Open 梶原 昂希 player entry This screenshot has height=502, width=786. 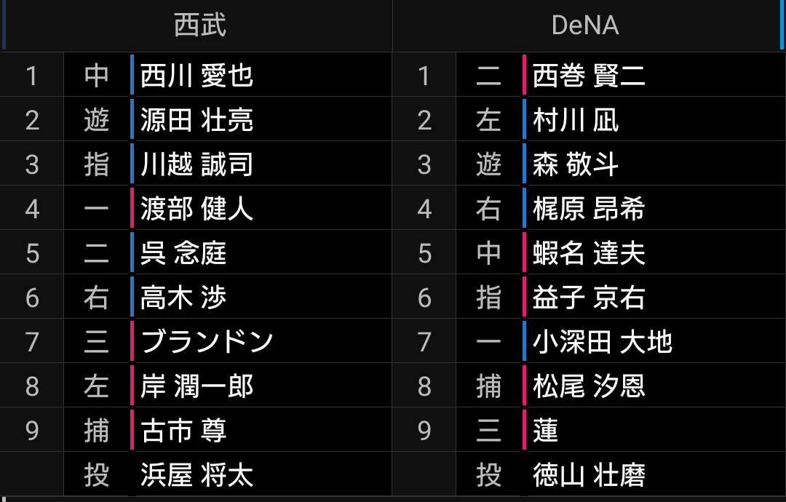click(589, 209)
